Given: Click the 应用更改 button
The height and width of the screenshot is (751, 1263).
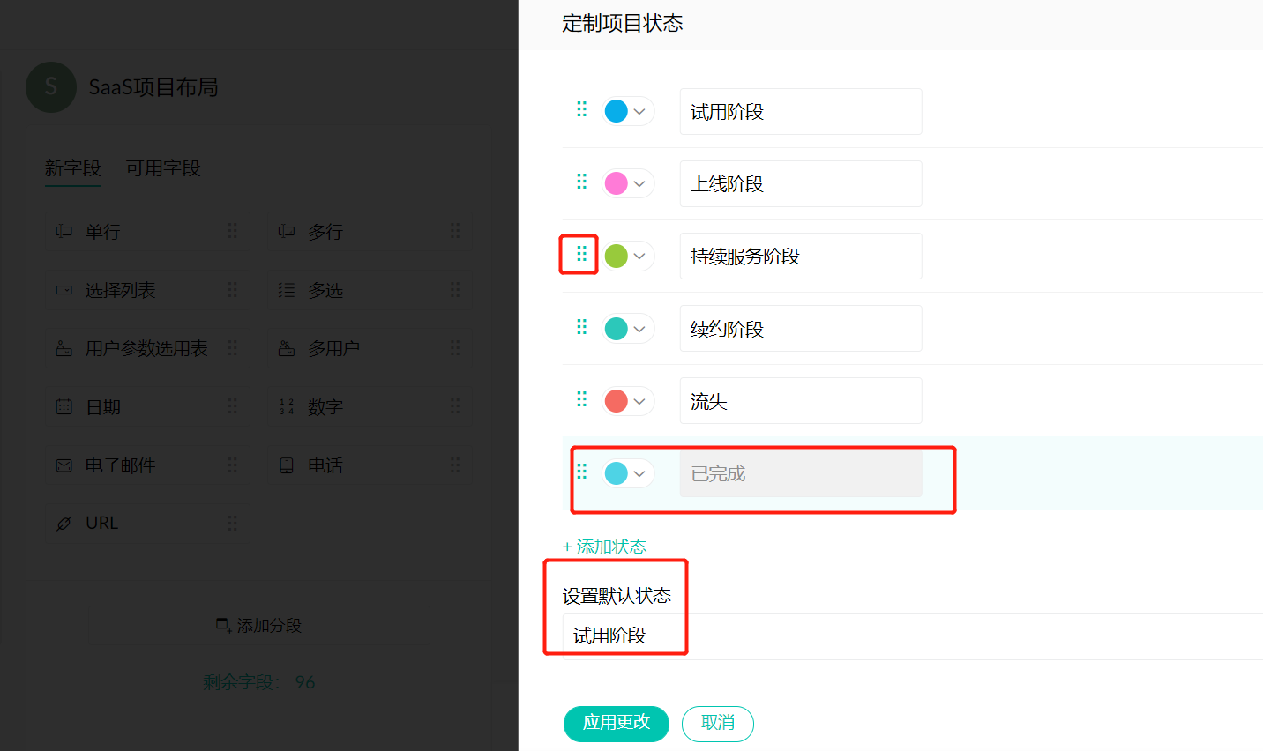Looking at the screenshot, I should pos(616,723).
